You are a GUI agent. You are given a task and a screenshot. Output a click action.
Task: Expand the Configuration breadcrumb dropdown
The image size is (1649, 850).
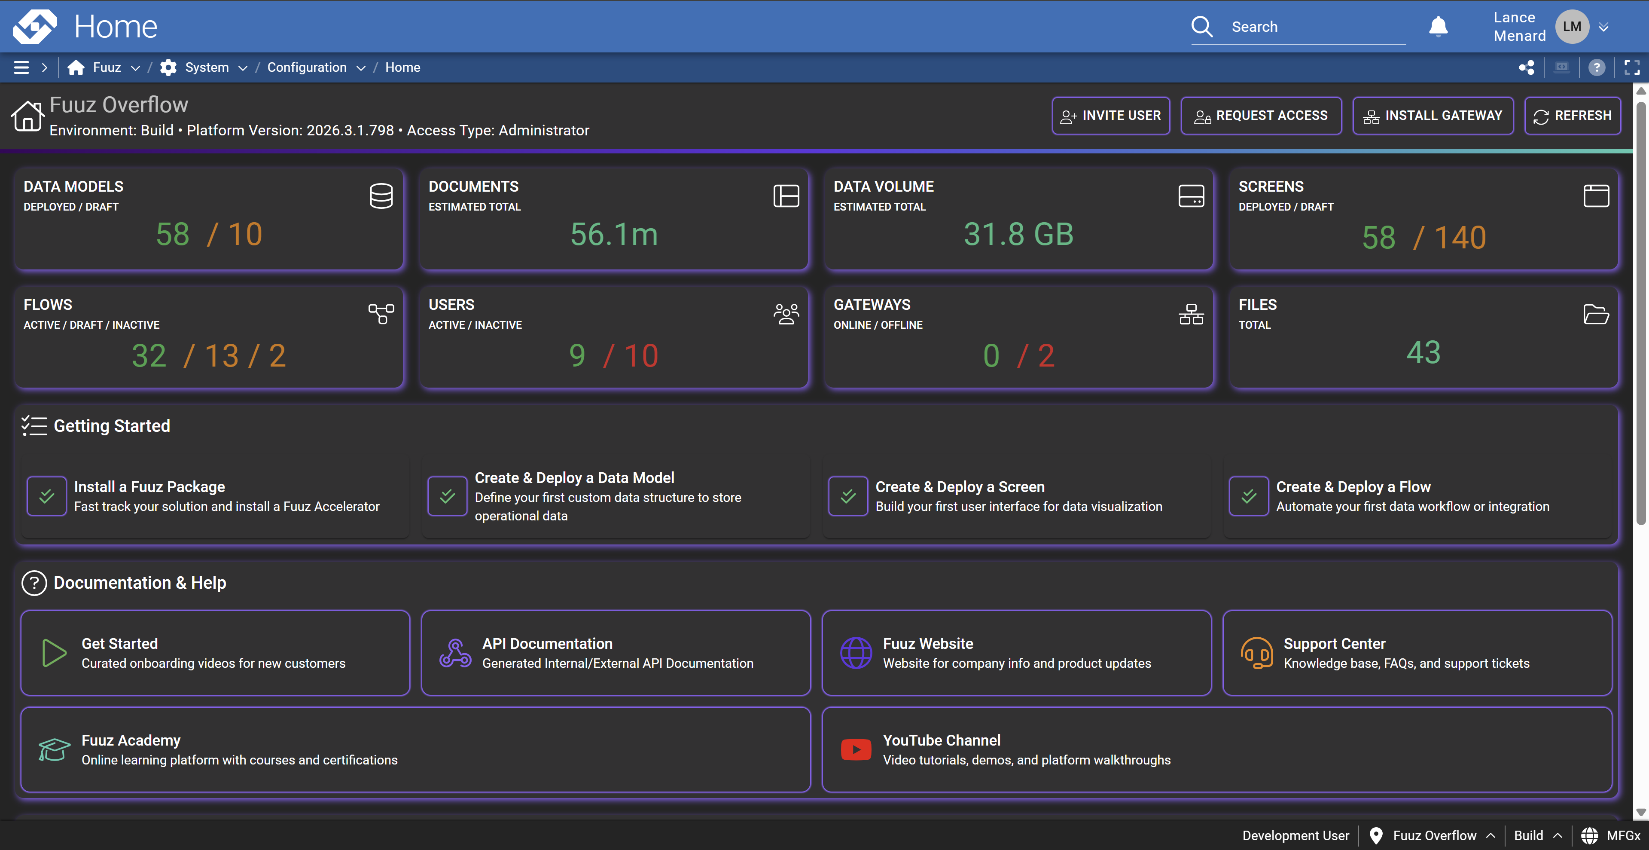pos(361,68)
